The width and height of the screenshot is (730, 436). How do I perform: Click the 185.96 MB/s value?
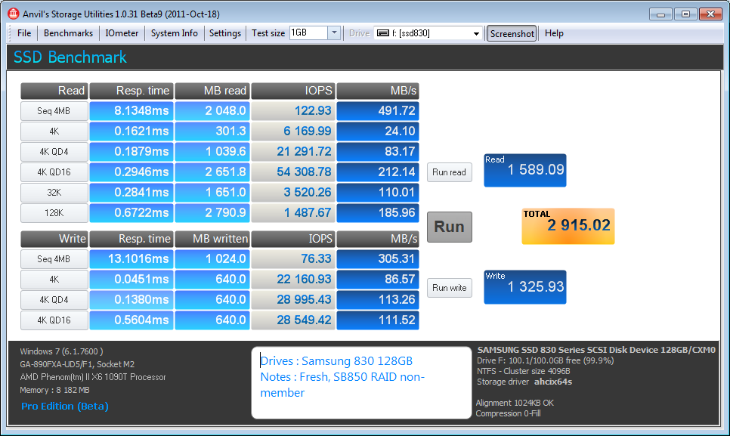(378, 213)
